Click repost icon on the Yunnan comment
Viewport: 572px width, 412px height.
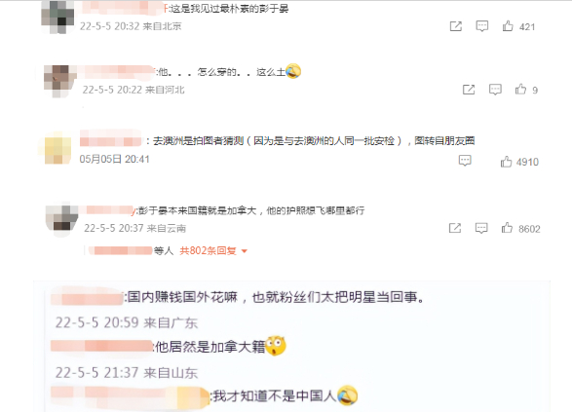tap(455, 228)
